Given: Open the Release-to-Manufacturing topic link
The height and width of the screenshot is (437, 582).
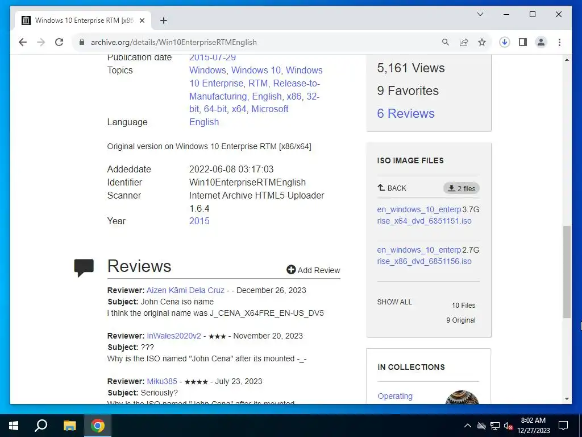Looking at the screenshot, I should [x=254, y=89].
